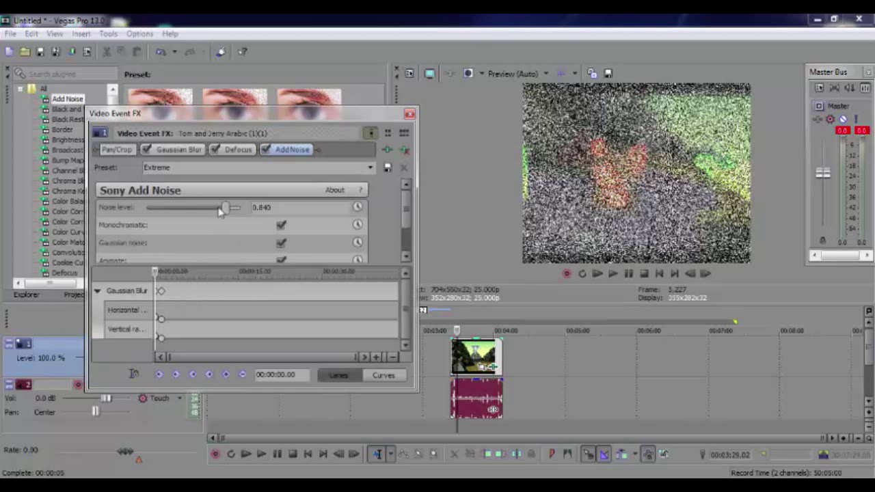The image size is (875, 492).
Task: Select the Border plugin in tree
Action: [62, 130]
